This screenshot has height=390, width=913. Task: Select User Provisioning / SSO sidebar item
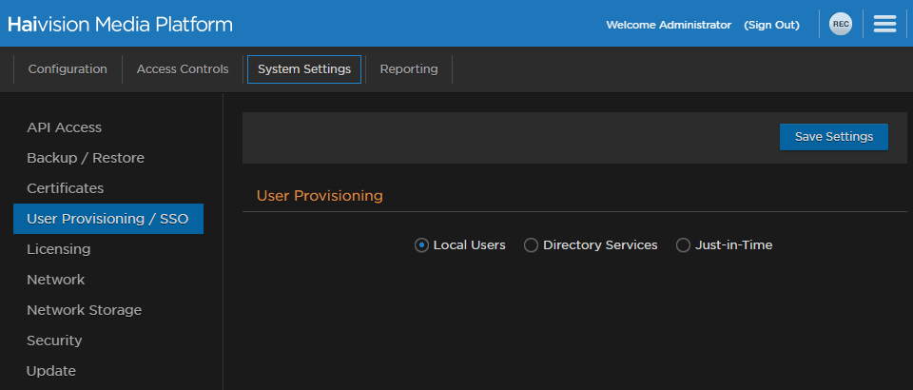[x=107, y=219]
